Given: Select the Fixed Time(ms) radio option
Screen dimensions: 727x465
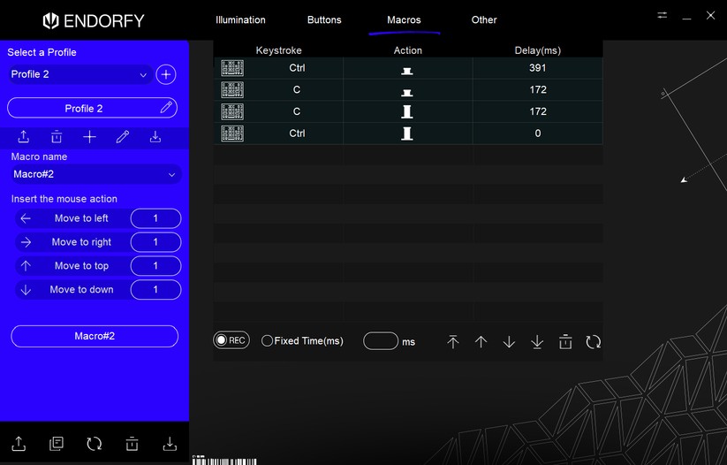Looking at the screenshot, I should pyautogui.click(x=267, y=341).
